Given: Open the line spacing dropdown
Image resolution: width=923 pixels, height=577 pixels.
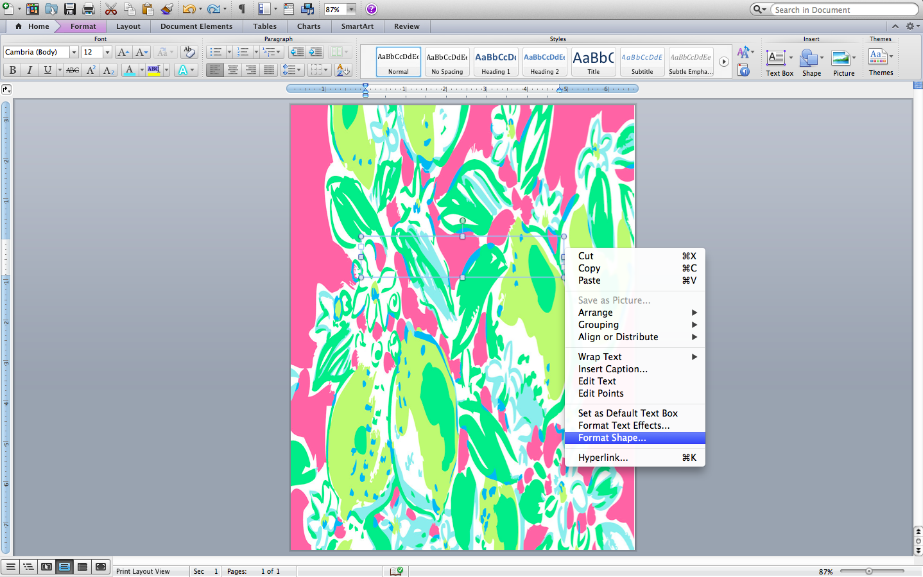Looking at the screenshot, I should [x=292, y=70].
